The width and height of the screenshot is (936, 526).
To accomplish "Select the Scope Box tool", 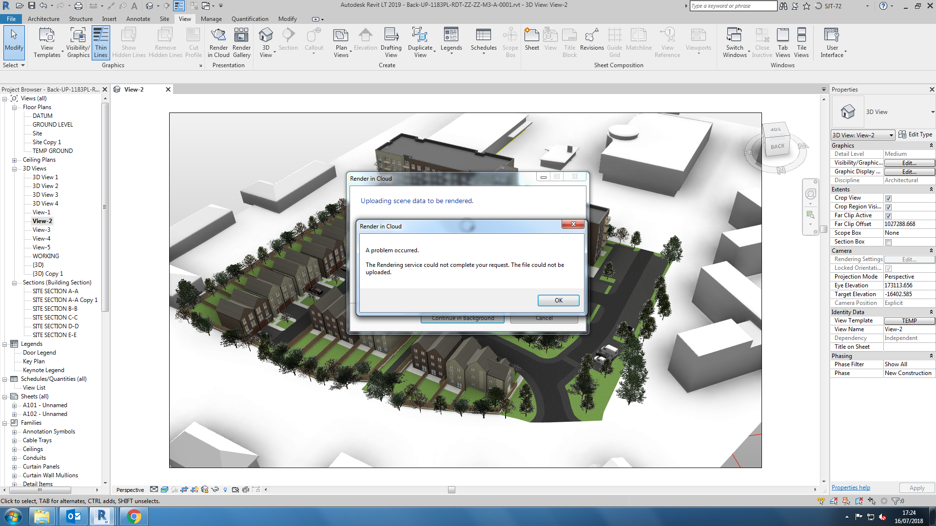I will pyautogui.click(x=510, y=42).
